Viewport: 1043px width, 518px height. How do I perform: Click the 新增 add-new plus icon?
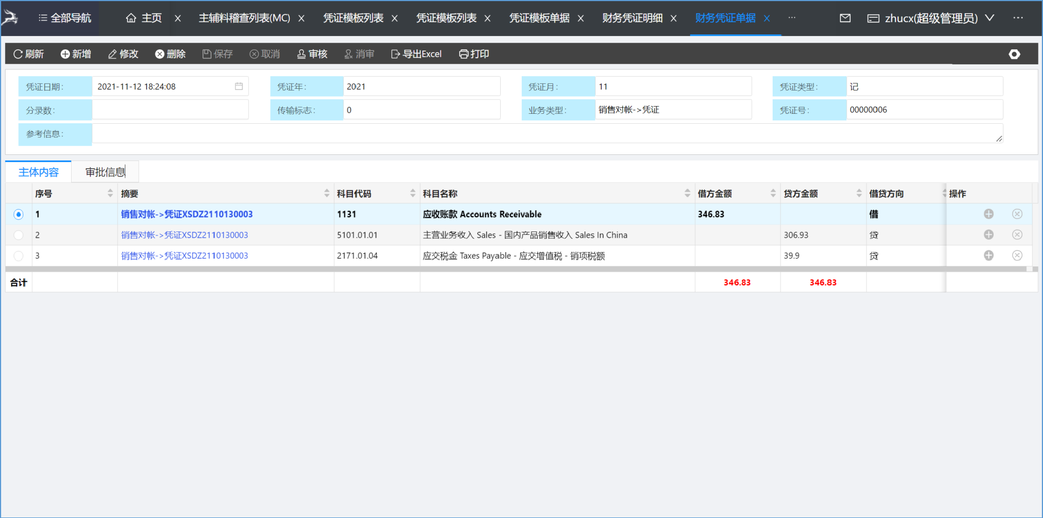click(x=65, y=54)
